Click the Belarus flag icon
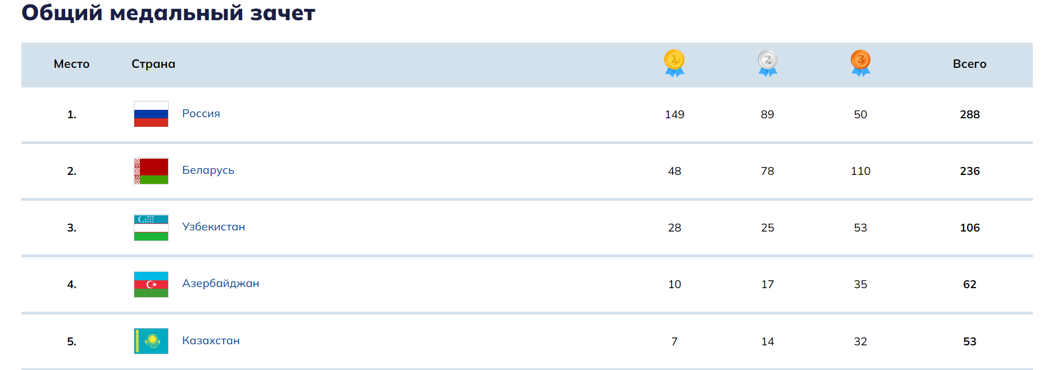 coord(151,171)
